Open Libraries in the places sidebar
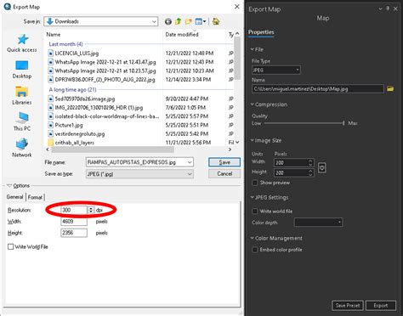 (22, 96)
